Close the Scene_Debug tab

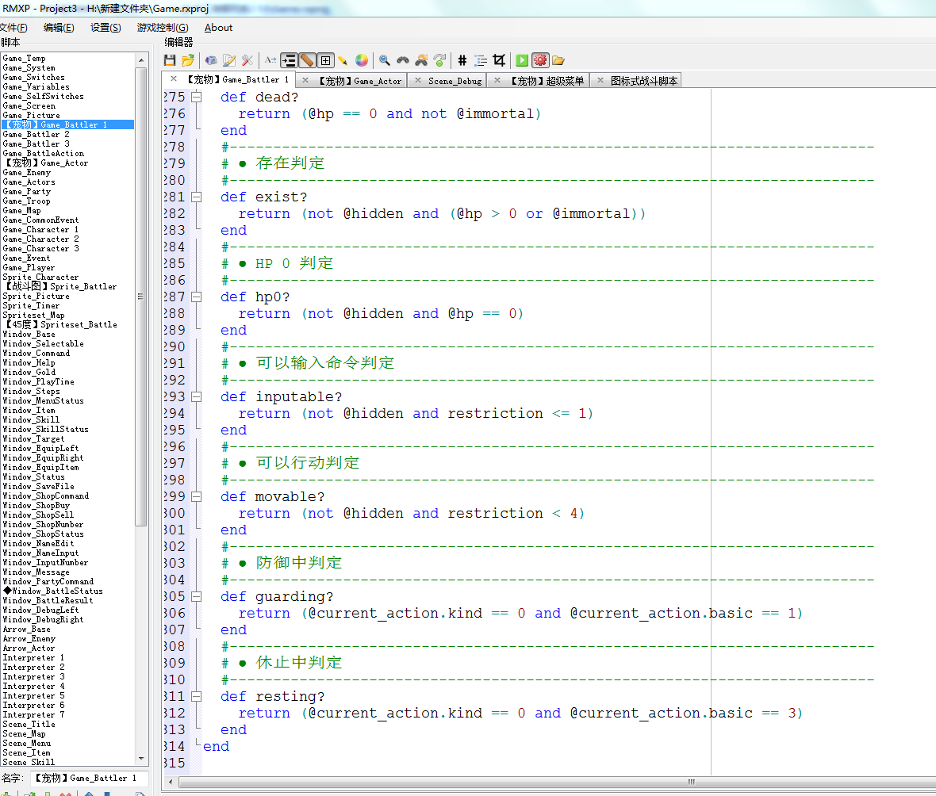pos(418,80)
